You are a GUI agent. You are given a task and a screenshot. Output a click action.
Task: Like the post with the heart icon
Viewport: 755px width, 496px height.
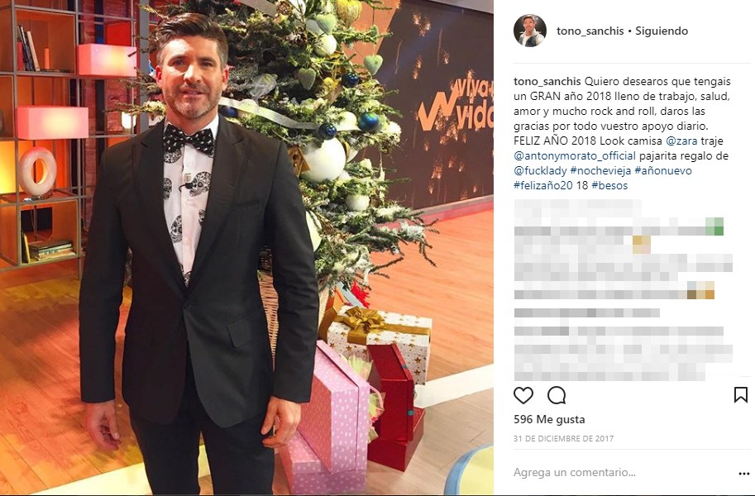pos(523,395)
